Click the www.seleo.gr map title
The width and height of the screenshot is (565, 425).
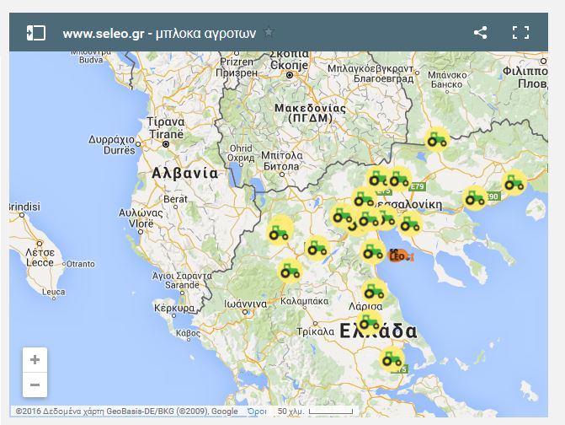point(159,34)
